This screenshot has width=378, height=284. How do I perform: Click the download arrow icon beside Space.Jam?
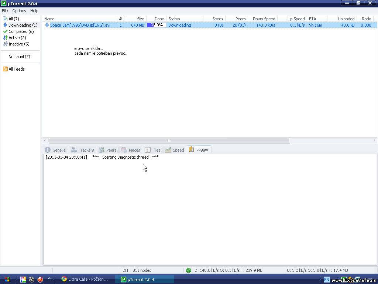tap(47, 25)
